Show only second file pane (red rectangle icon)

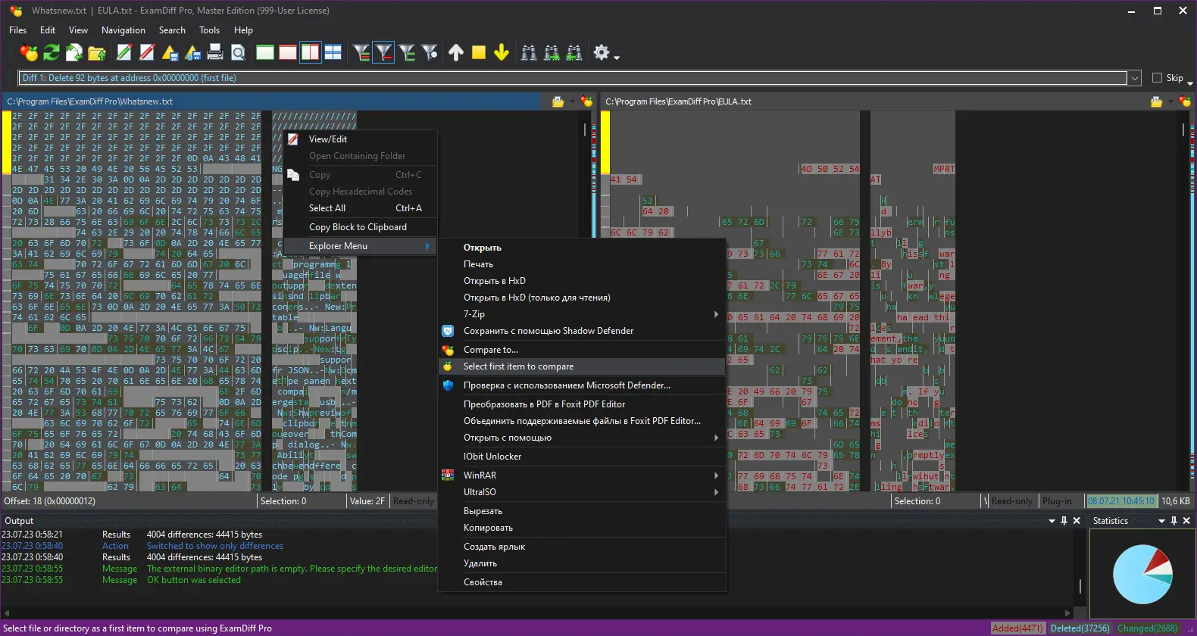tap(288, 52)
